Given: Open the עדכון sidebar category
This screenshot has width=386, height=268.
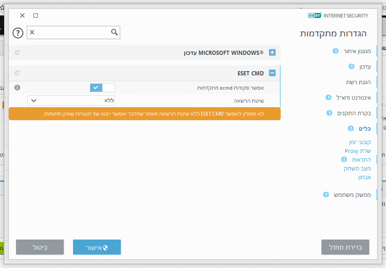Looking at the screenshot, I should [x=365, y=67].
